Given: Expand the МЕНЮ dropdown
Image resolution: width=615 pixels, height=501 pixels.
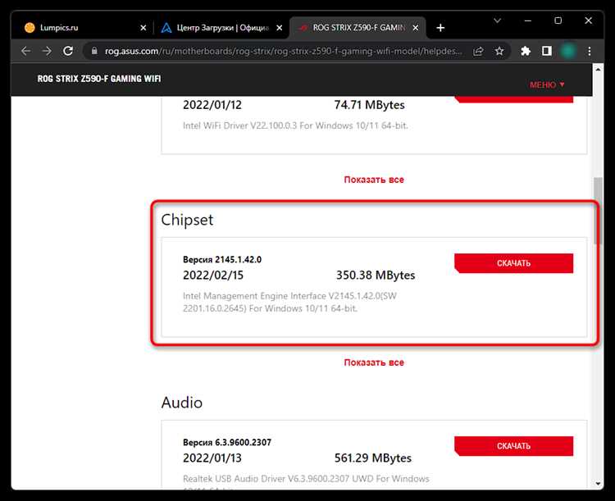Looking at the screenshot, I should (x=547, y=84).
